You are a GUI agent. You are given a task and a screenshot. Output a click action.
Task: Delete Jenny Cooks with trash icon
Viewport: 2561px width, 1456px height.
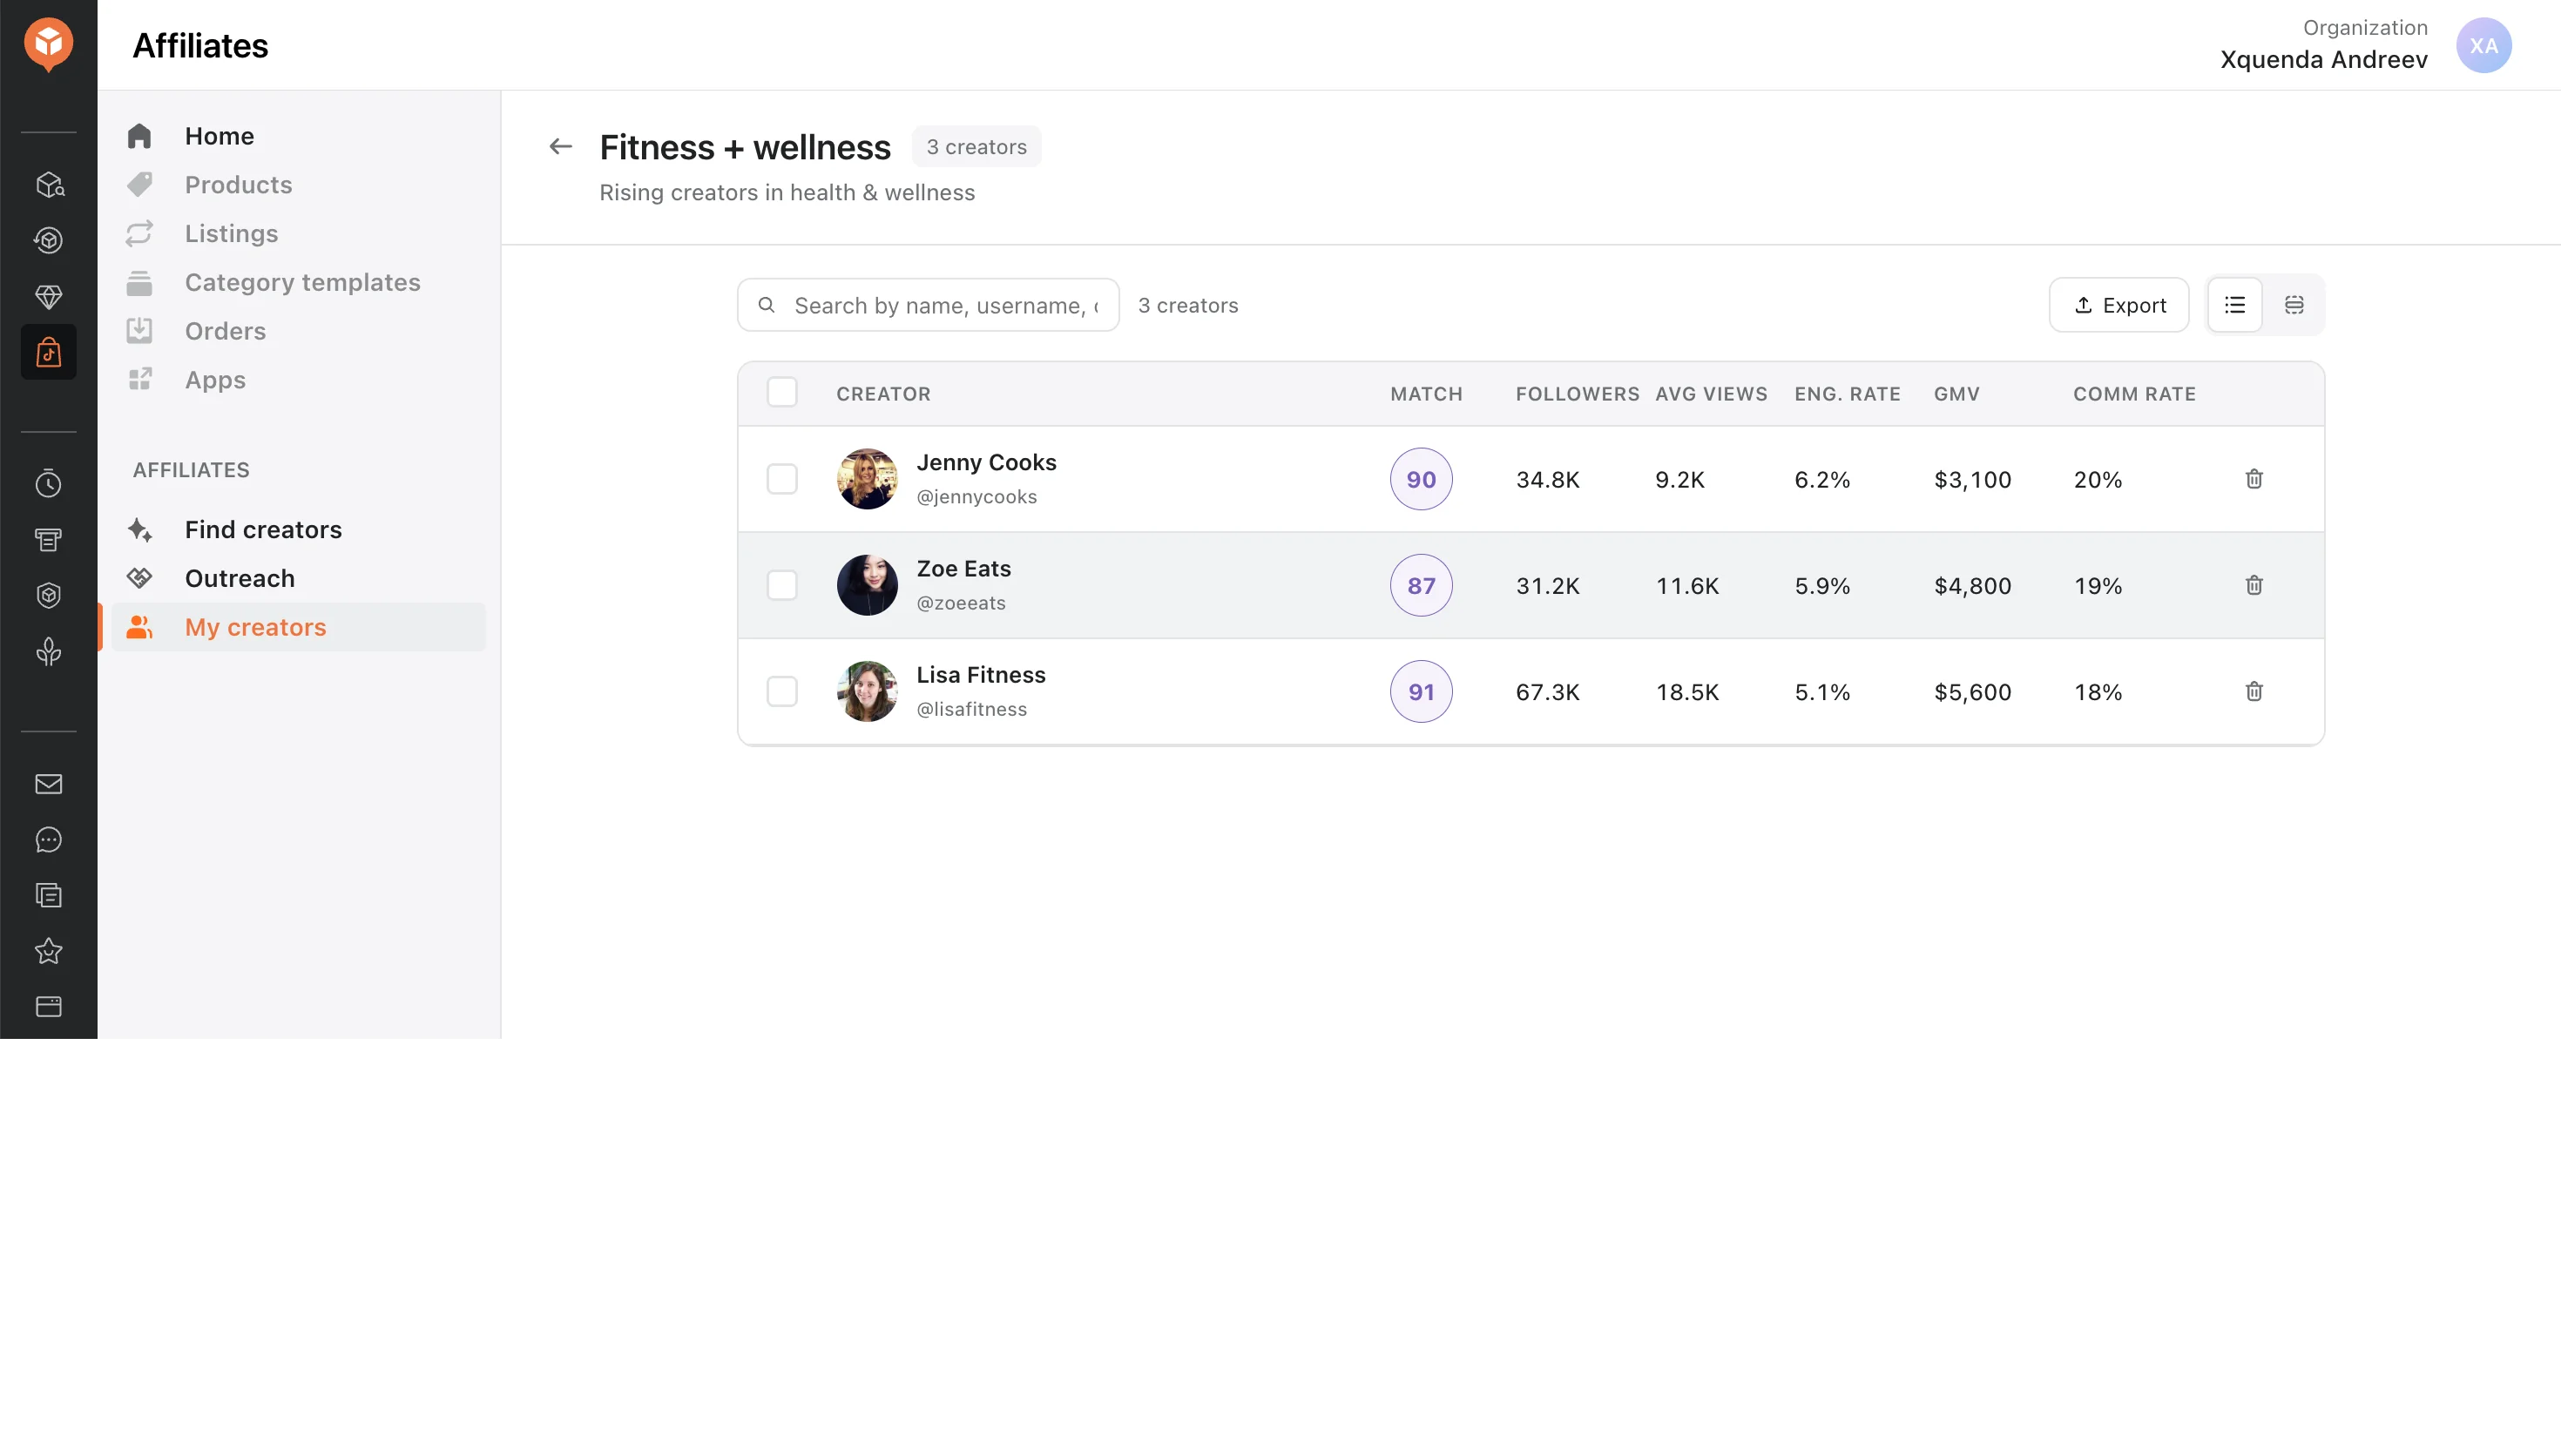click(2253, 479)
